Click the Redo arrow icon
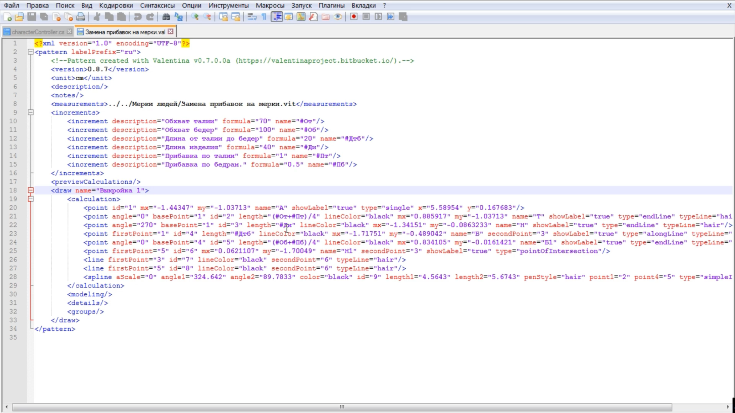The width and height of the screenshot is (735, 413). pos(150,17)
